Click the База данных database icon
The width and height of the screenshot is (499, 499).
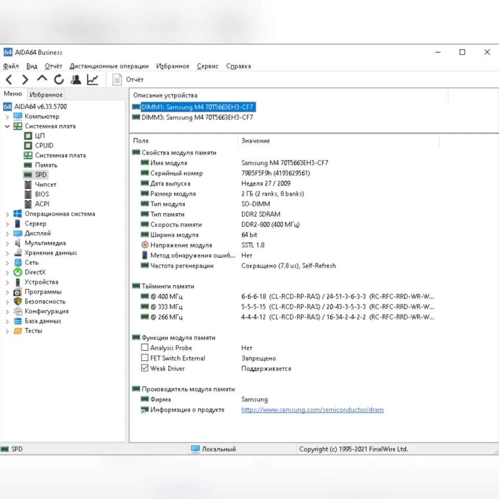tap(18, 321)
